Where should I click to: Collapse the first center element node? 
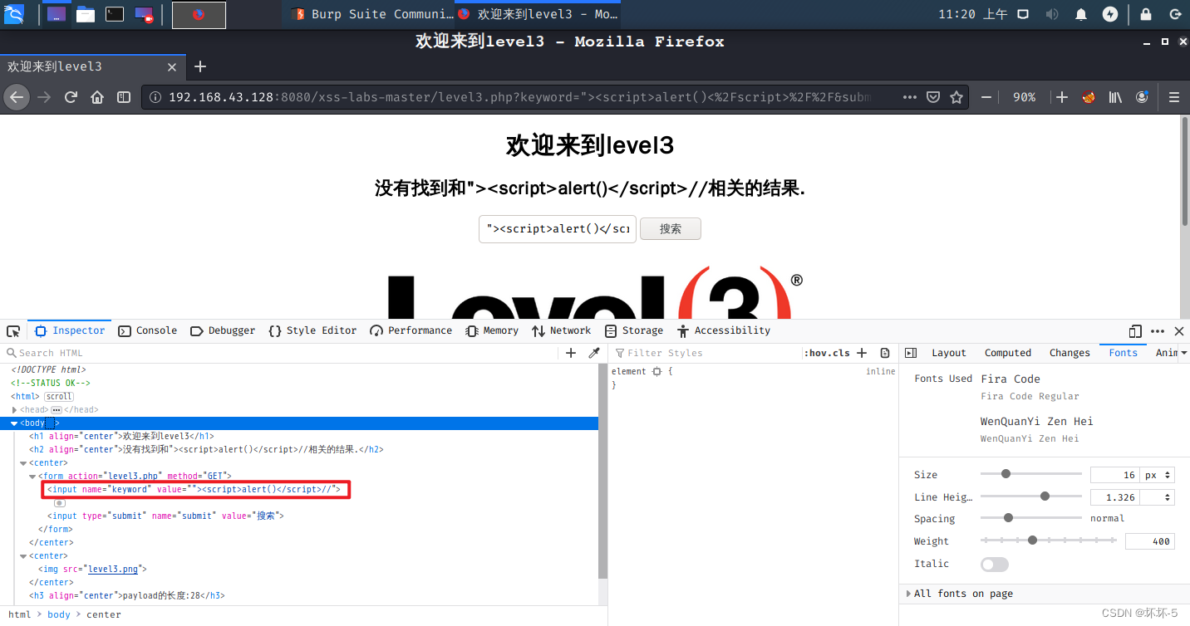pyautogui.click(x=24, y=463)
